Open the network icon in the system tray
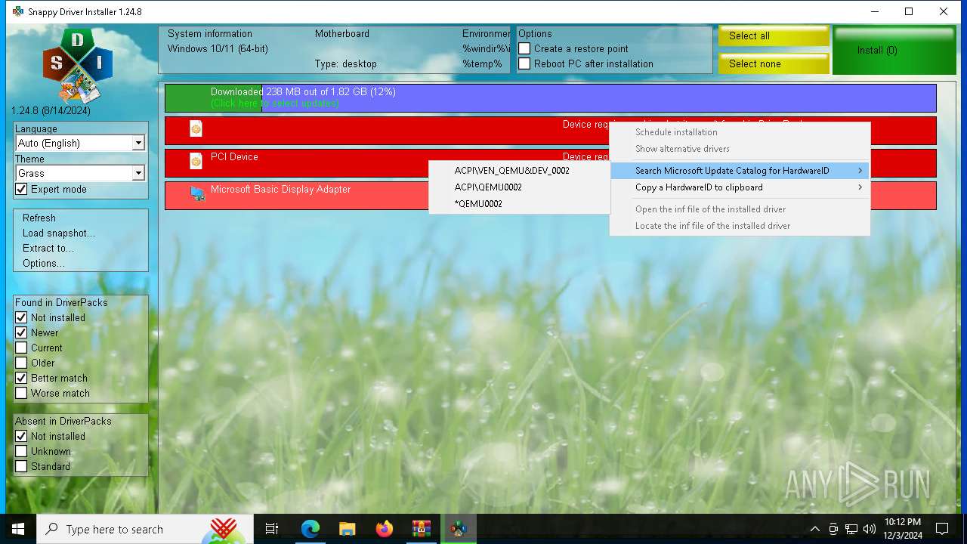The width and height of the screenshot is (967, 544). pyautogui.click(x=851, y=529)
